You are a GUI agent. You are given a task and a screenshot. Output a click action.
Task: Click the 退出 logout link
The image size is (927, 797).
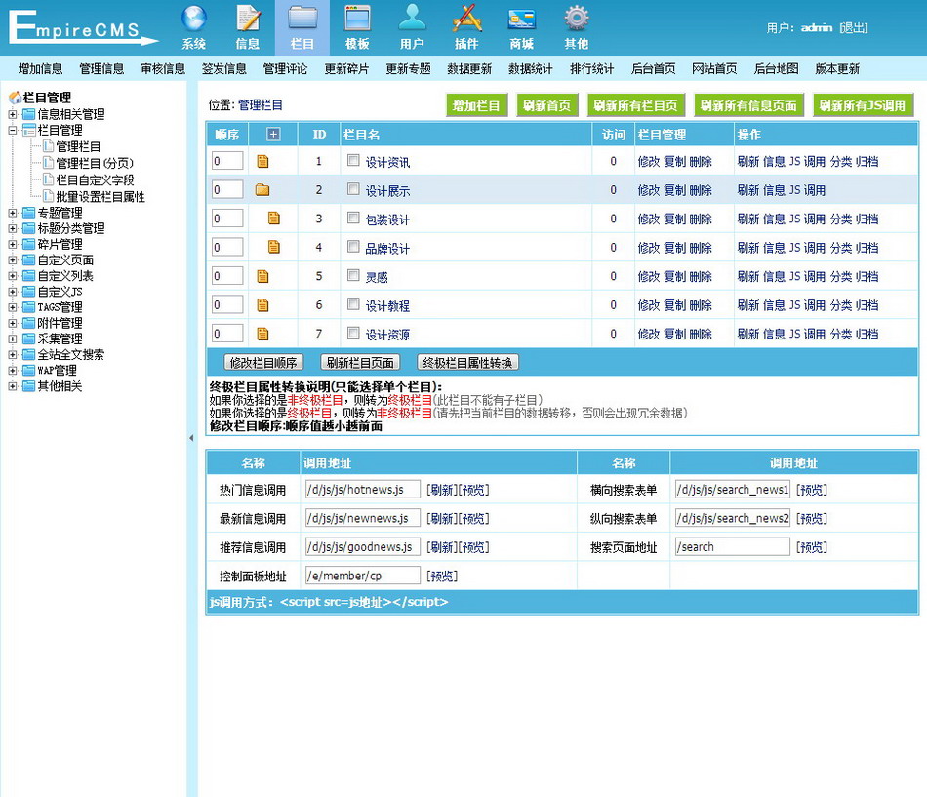(853, 27)
